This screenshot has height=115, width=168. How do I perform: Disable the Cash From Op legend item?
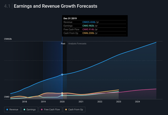pyautogui.click(x=73, y=109)
